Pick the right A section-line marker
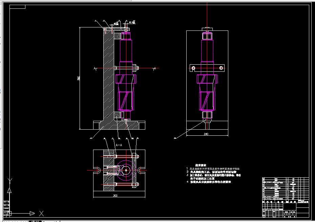The image size is (315, 222). 155,68
